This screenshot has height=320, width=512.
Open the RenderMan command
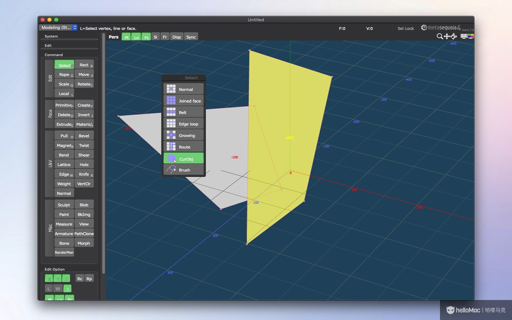(64, 252)
